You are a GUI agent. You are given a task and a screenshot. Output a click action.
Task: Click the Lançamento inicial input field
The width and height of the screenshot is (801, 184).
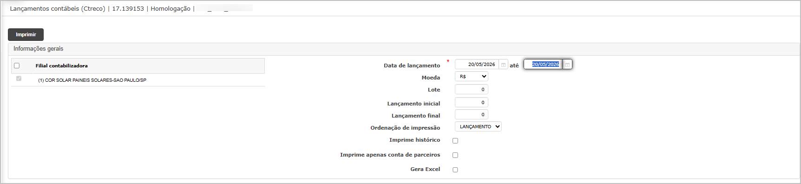coord(472,102)
